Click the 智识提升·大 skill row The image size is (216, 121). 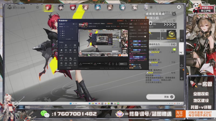[162, 52]
